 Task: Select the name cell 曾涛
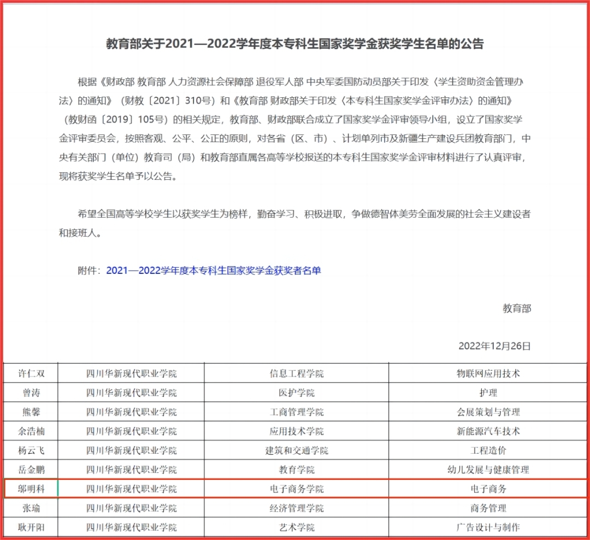[31, 393]
